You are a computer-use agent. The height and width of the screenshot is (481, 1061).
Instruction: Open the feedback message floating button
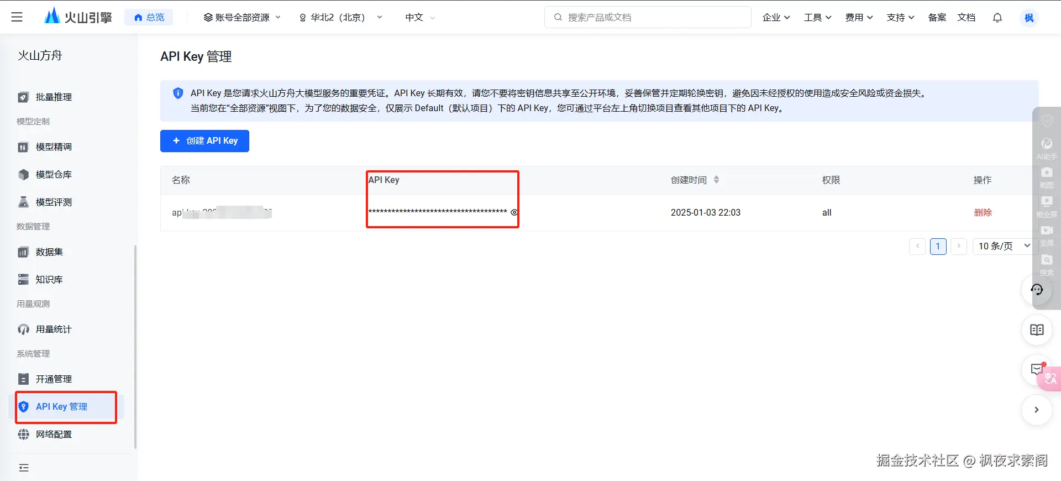pos(1036,369)
